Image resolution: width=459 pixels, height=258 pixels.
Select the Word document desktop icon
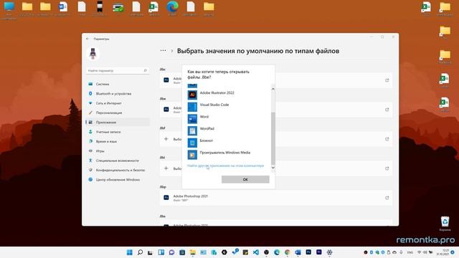tap(63, 9)
